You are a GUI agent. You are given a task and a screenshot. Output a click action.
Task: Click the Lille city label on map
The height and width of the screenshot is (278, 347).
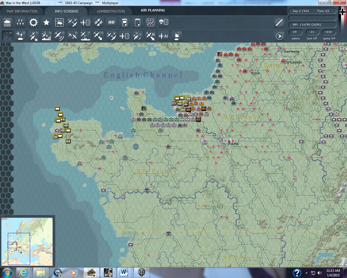coord(255,73)
